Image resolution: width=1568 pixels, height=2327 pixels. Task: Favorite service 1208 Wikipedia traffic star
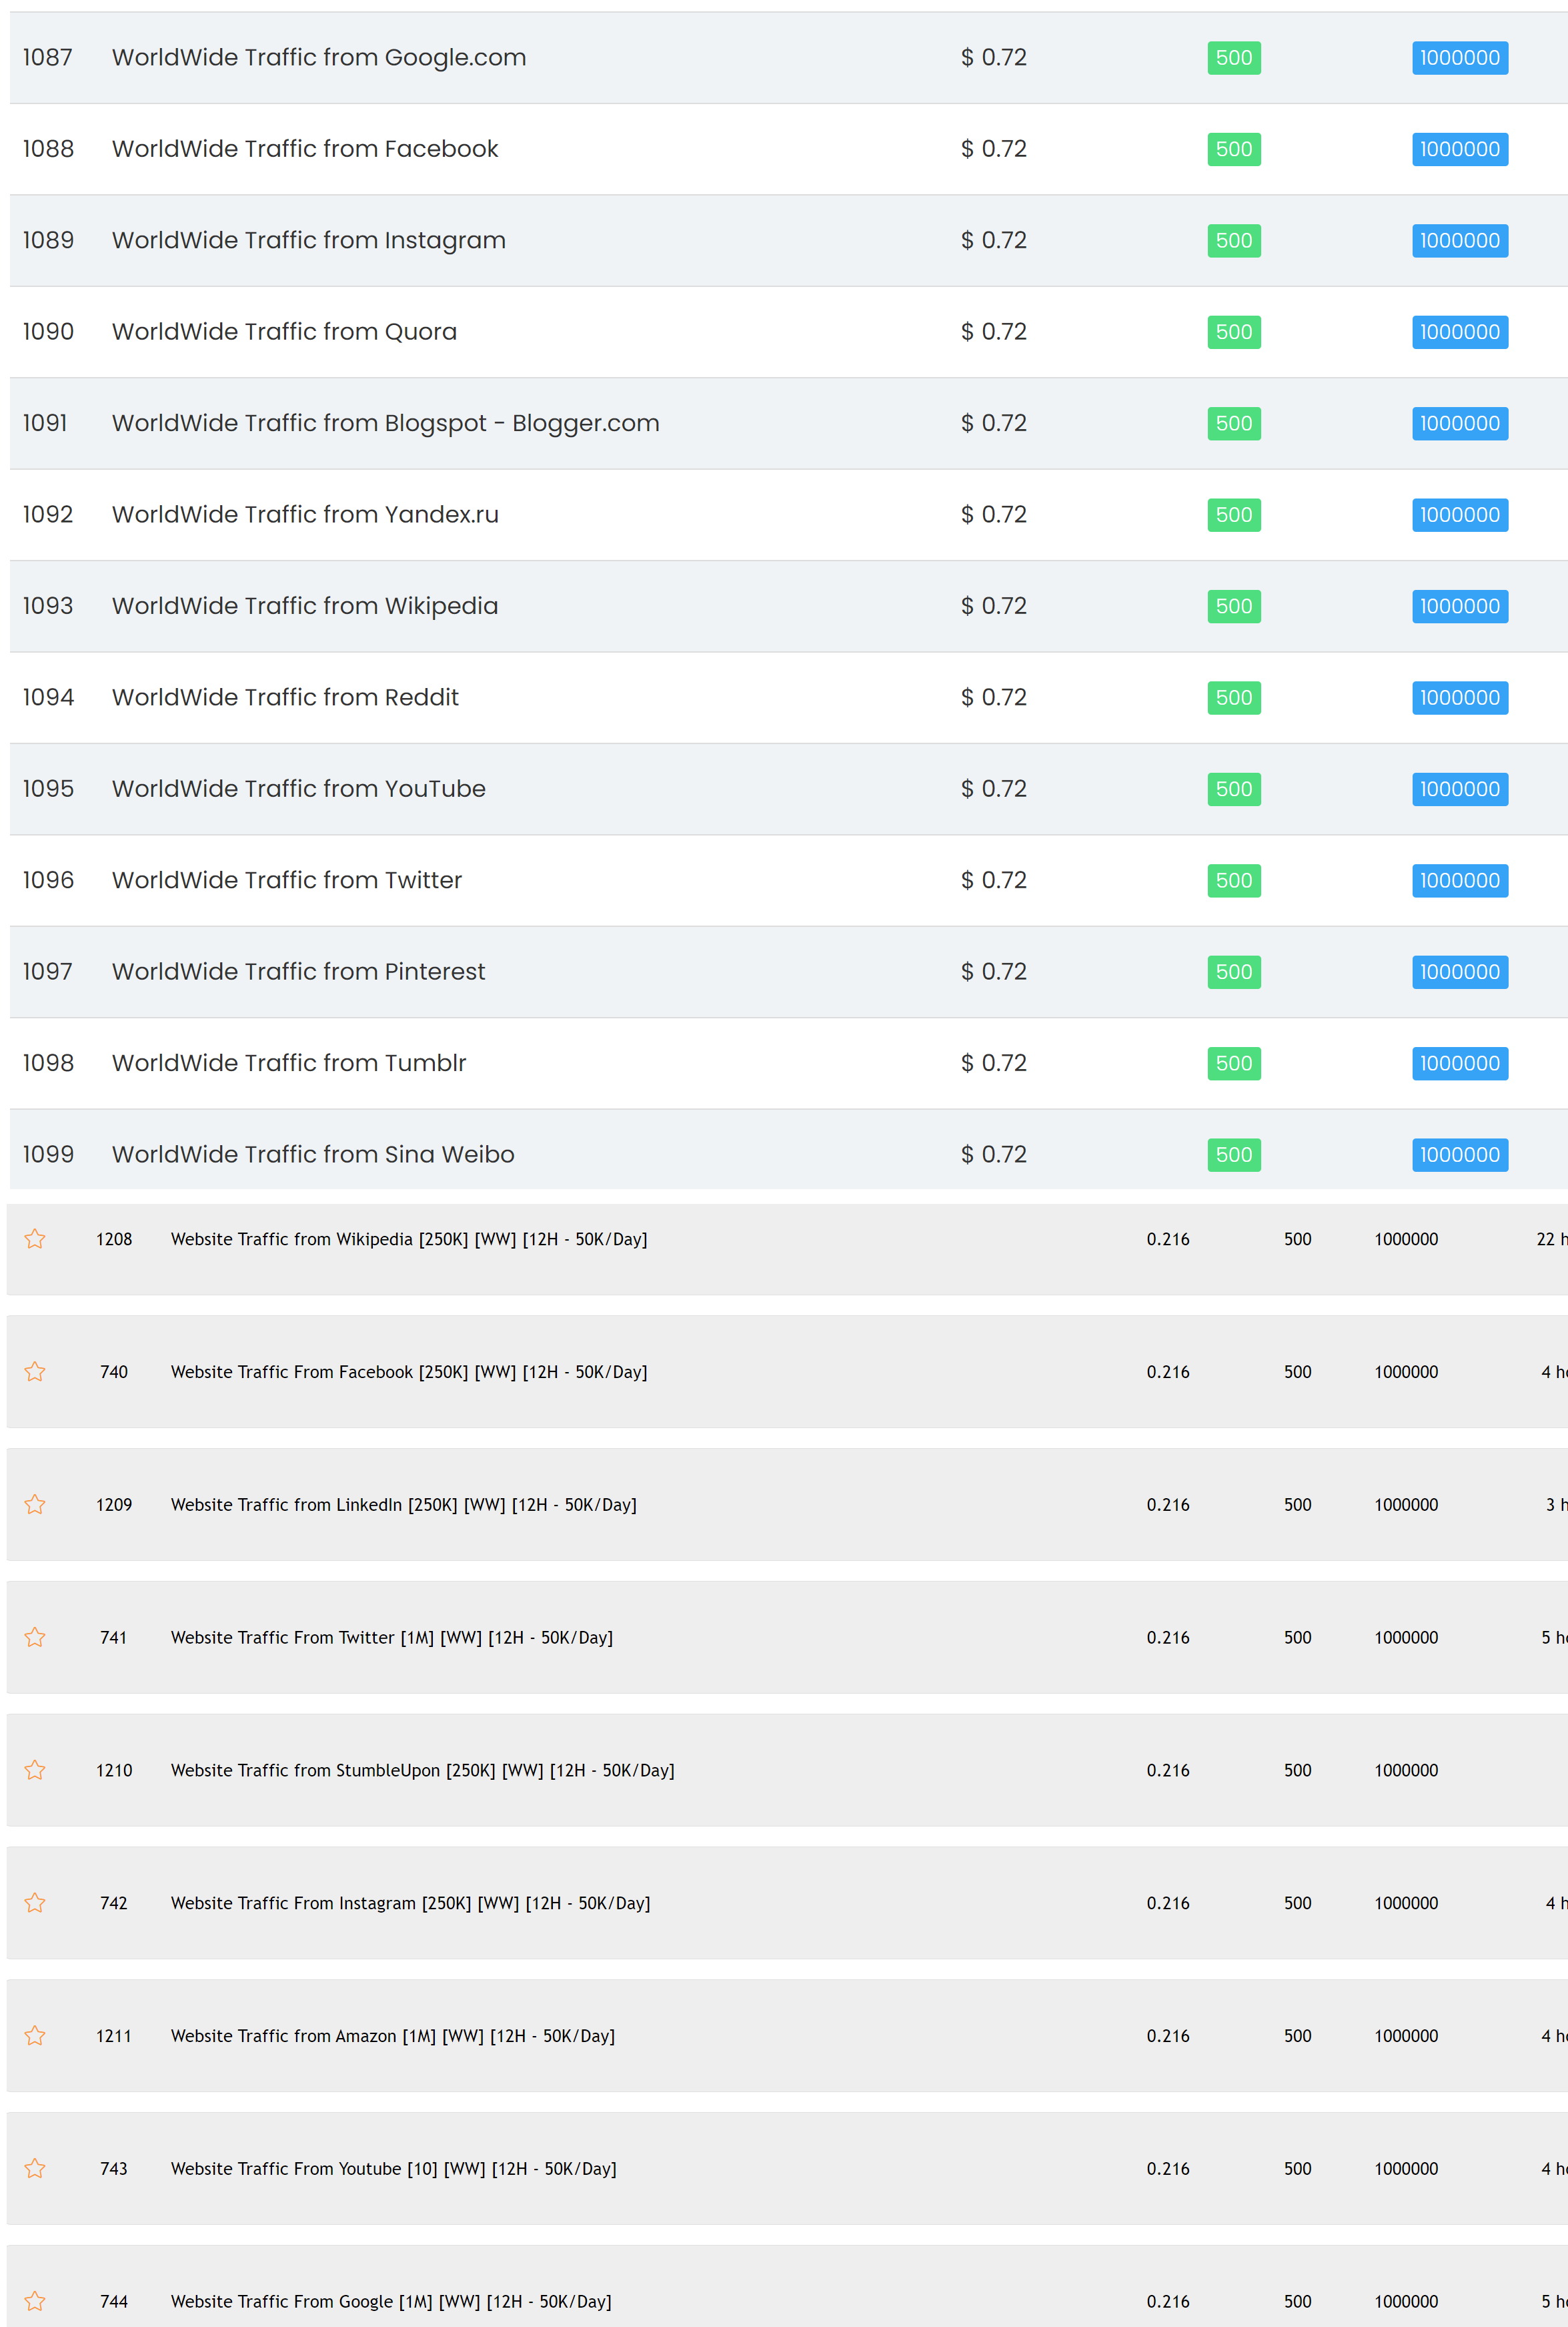[35, 1239]
